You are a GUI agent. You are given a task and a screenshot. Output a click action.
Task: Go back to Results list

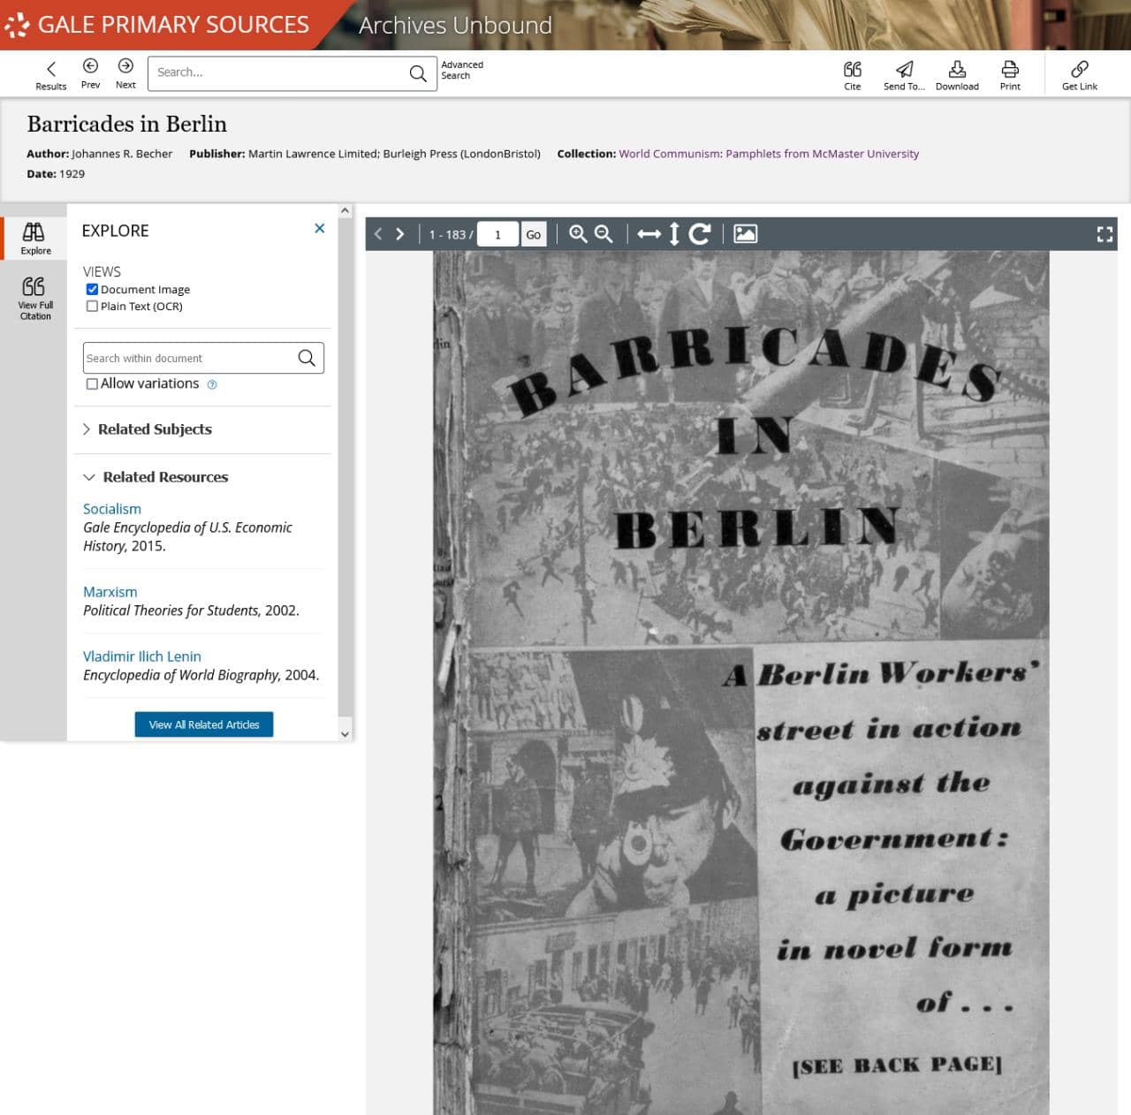pyautogui.click(x=50, y=75)
